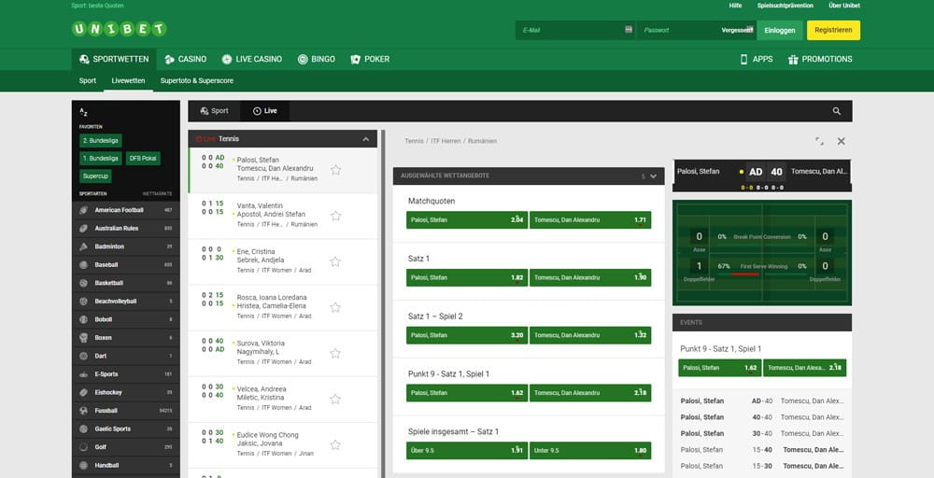
Task: Select Gaelic Sports icon
Action: (83, 429)
